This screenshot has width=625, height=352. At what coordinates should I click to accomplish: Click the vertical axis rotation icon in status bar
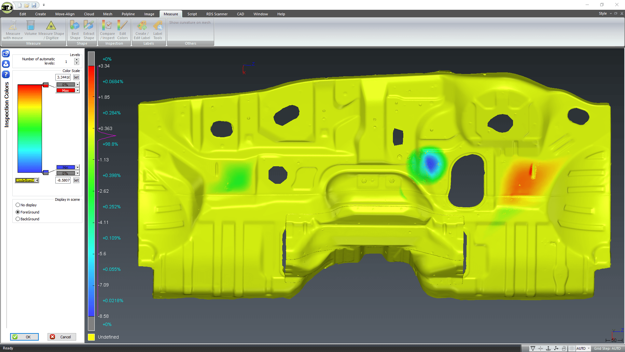549,348
